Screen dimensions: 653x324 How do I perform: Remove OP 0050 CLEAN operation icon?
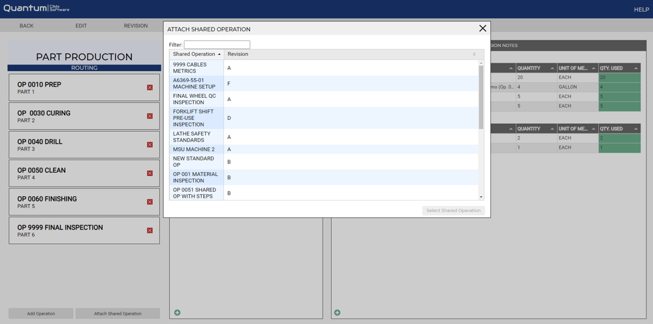pos(150,173)
